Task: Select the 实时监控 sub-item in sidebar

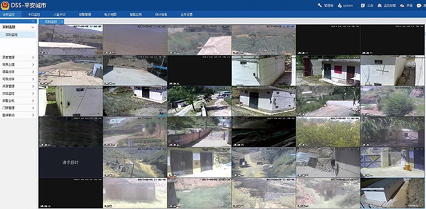Action: coord(18,35)
